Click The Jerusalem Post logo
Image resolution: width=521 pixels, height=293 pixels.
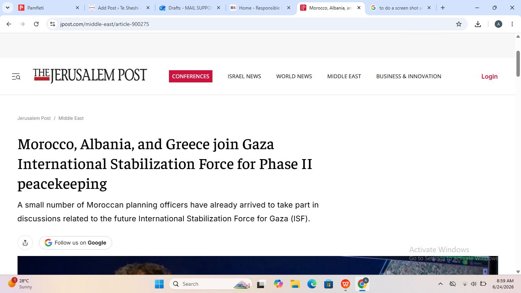(90, 76)
